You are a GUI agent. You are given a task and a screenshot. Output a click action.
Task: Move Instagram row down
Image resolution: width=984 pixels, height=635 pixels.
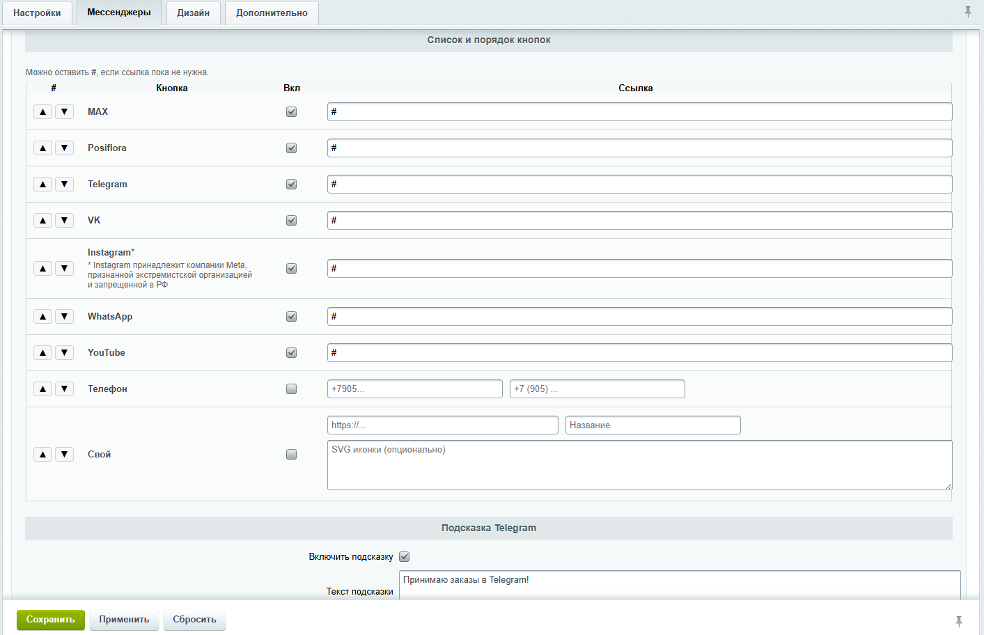pos(64,268)
